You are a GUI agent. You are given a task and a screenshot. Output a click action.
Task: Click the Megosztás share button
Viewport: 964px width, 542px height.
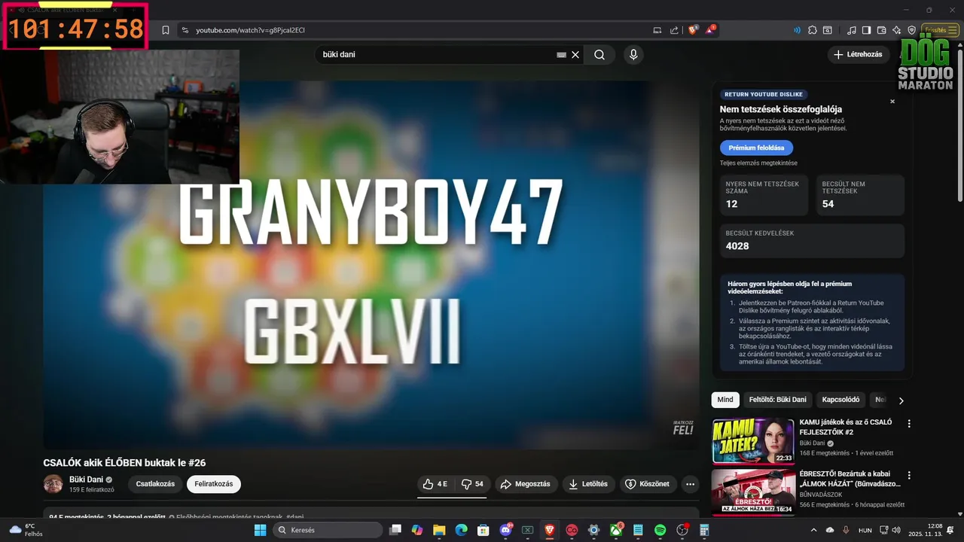coord(526,484)
